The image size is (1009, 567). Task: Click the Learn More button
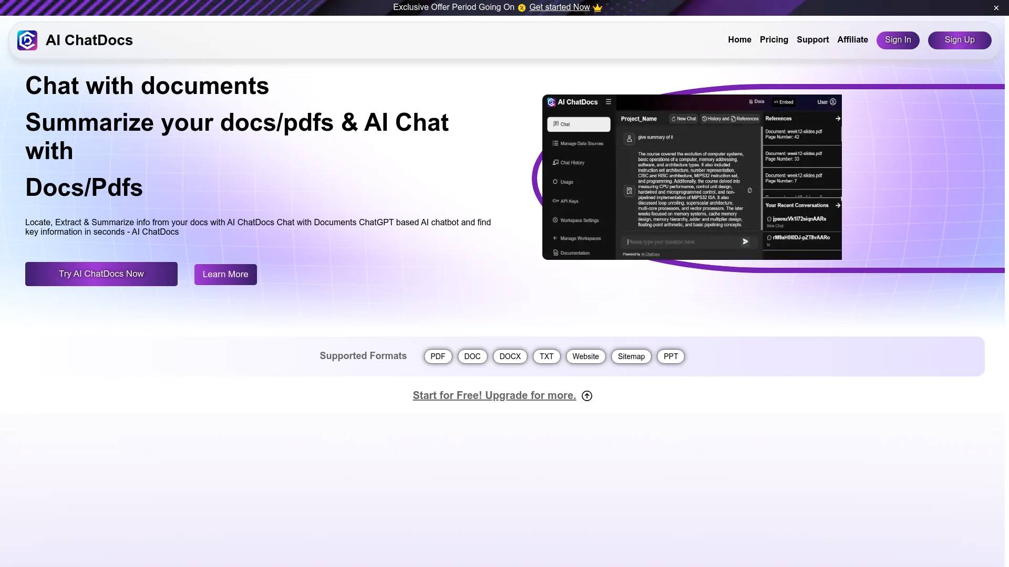[225, 274]
